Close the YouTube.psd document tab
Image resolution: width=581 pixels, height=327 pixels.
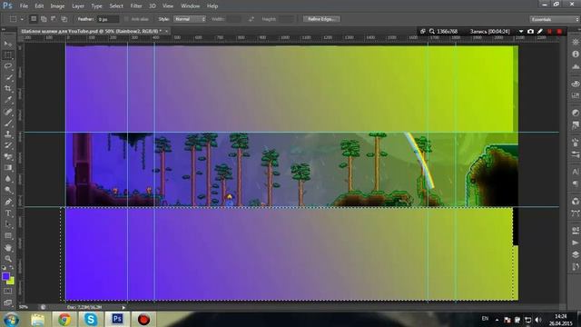point(166,31)
